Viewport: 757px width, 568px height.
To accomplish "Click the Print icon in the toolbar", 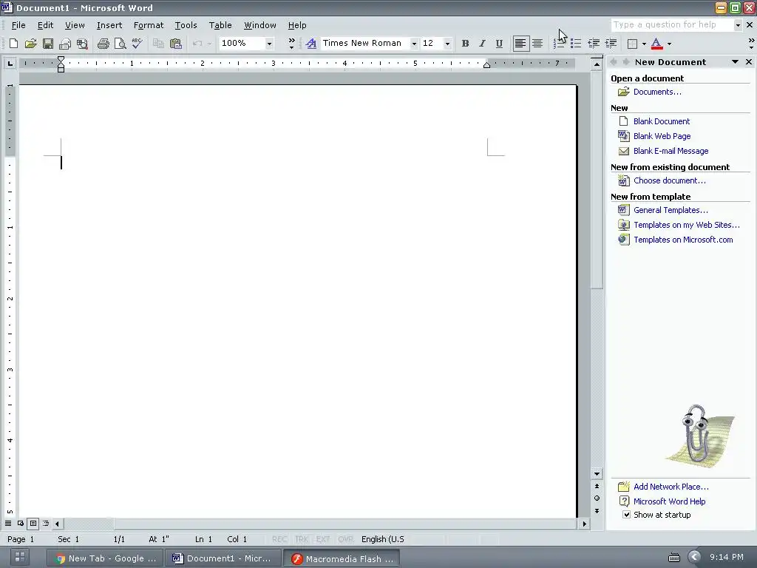I will [x=103, y=44].
